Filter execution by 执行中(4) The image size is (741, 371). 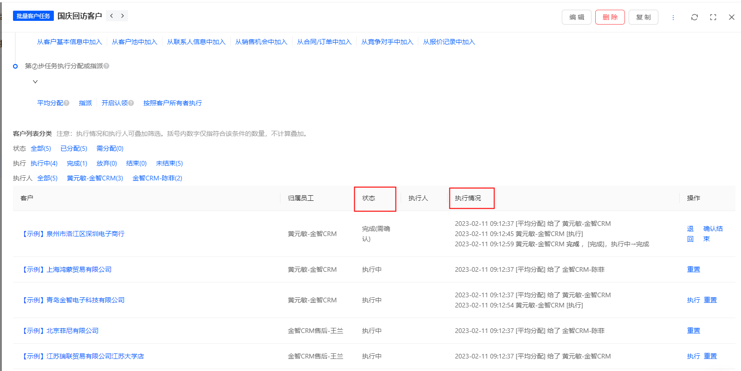coord(44,163)
